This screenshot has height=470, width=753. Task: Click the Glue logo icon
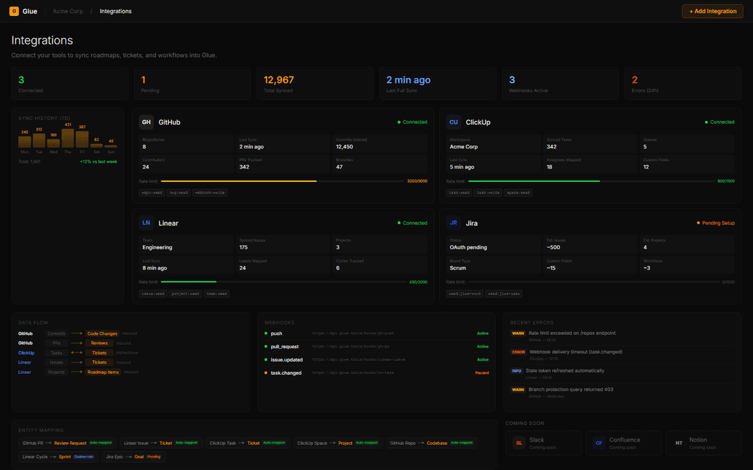[14, 11]
